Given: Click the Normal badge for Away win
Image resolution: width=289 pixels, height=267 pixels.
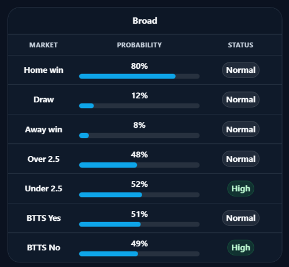Looking at the screenshot, I should (240, 129).
